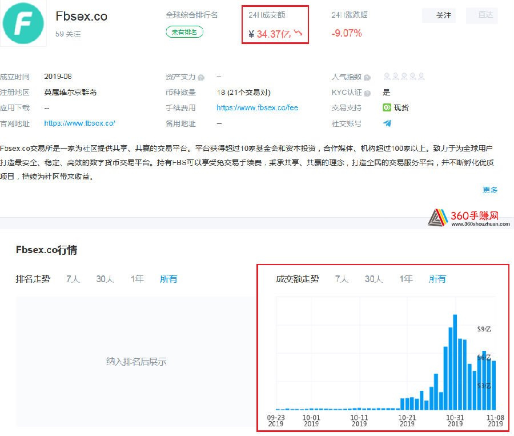Click the 成立时间 label

coord(15,77)
